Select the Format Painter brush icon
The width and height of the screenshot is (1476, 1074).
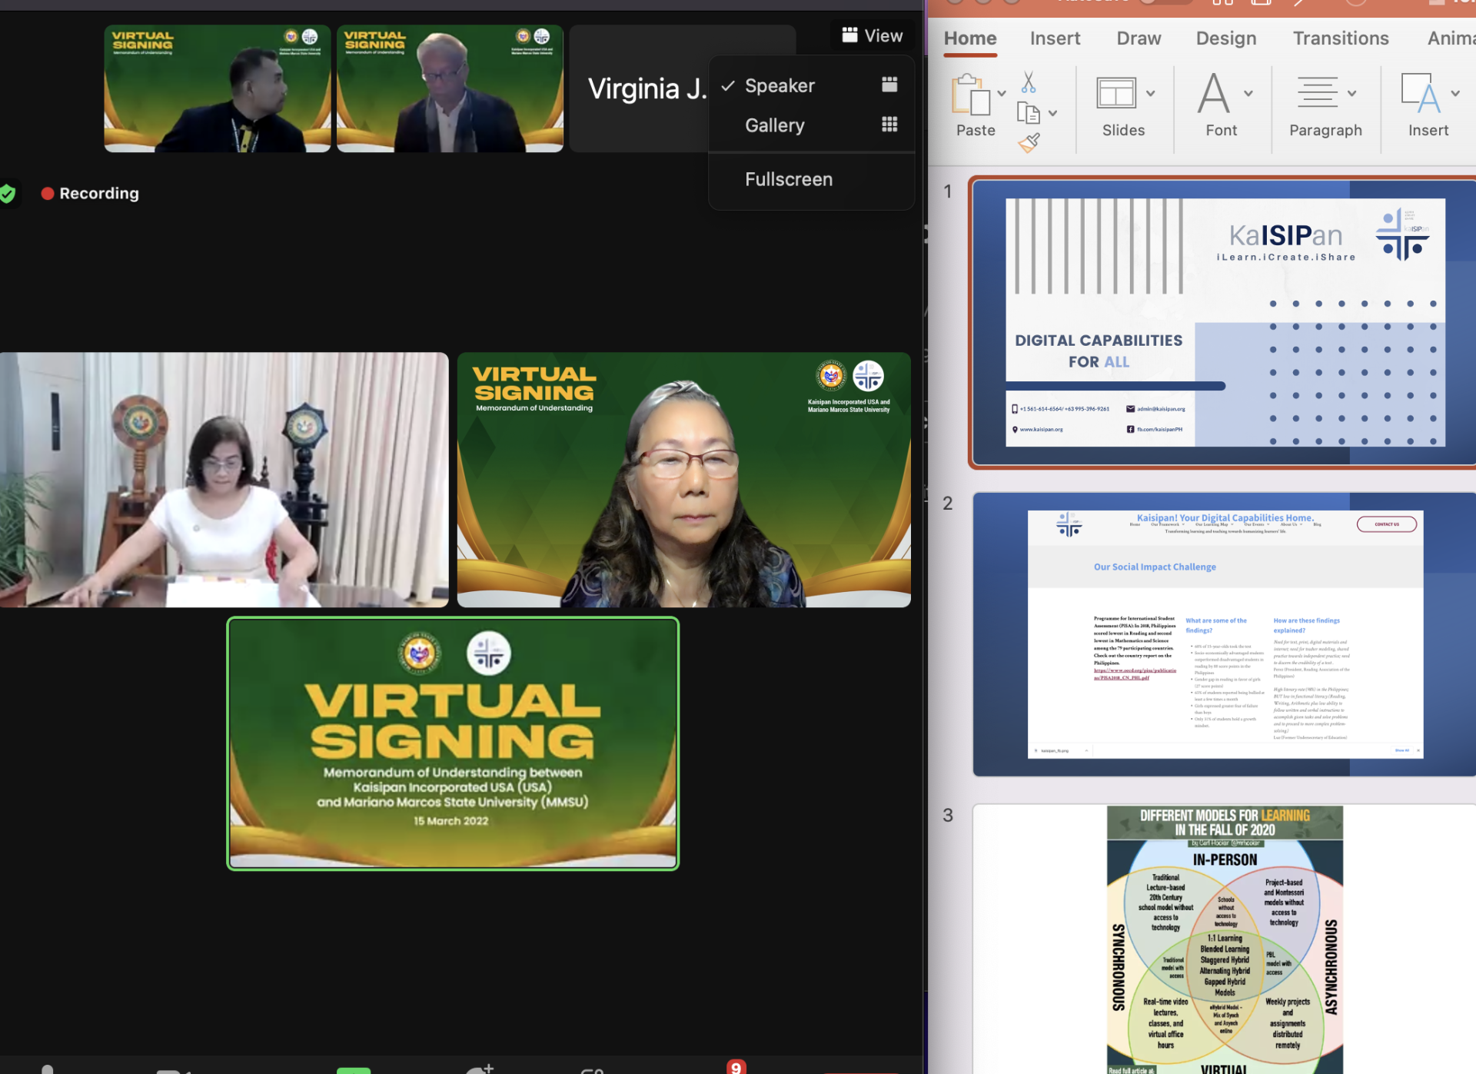[x=1029, y=142]
